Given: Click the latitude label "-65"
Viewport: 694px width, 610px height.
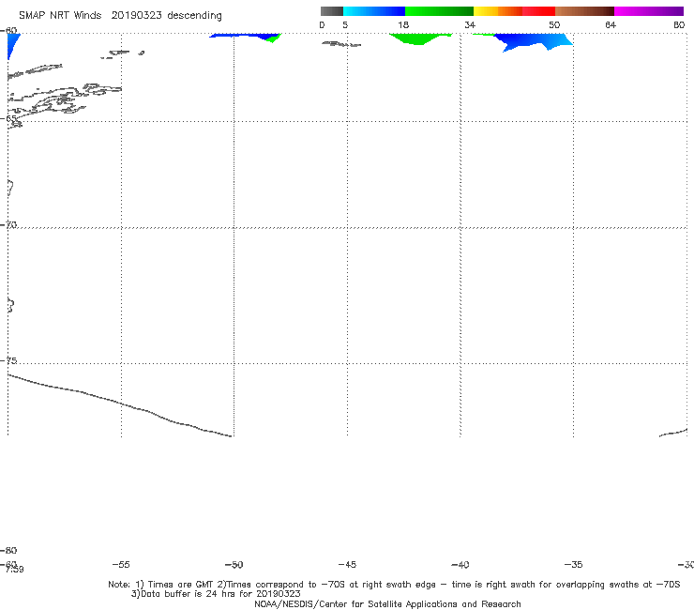Looking at the screenshot, I should 8,118.
